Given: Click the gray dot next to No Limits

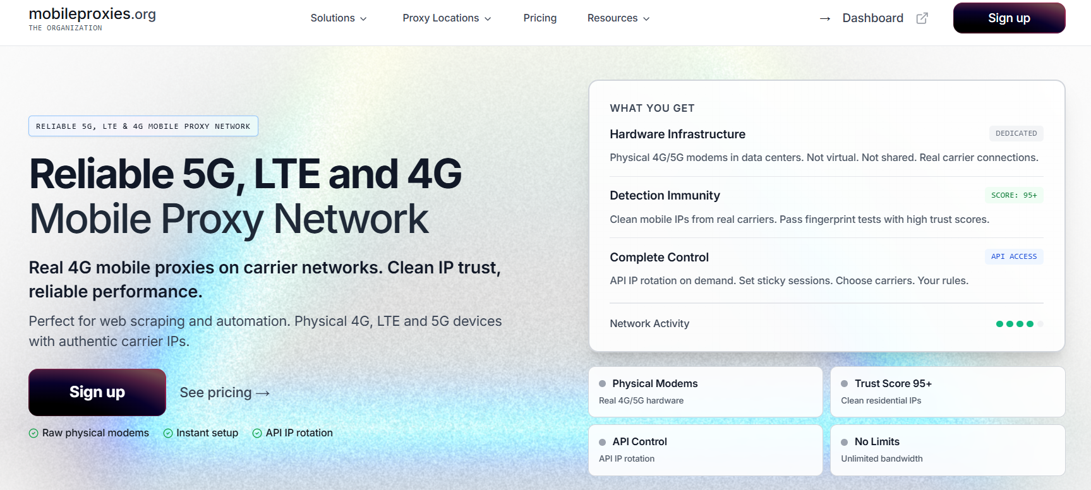Looking at the screenshot, I should pyautogui.click(x=844, y=442).
